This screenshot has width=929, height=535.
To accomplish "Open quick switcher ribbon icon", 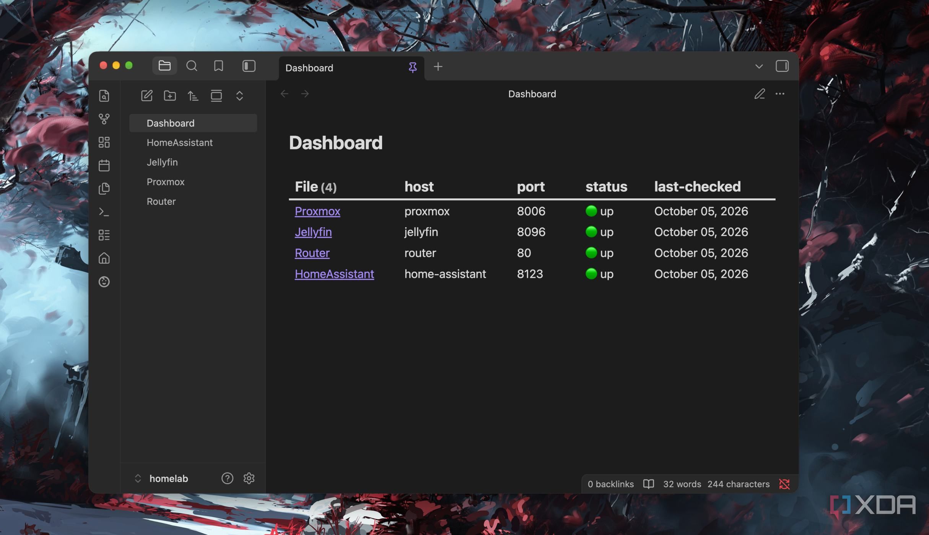I will (x=104, y=96).
